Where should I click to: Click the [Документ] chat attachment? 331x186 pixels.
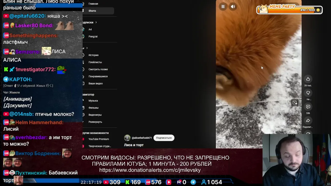[18, 105]
